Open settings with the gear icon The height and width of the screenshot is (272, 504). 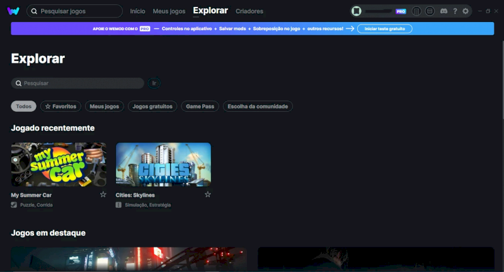pyautogui.click(x=466, y=11)
